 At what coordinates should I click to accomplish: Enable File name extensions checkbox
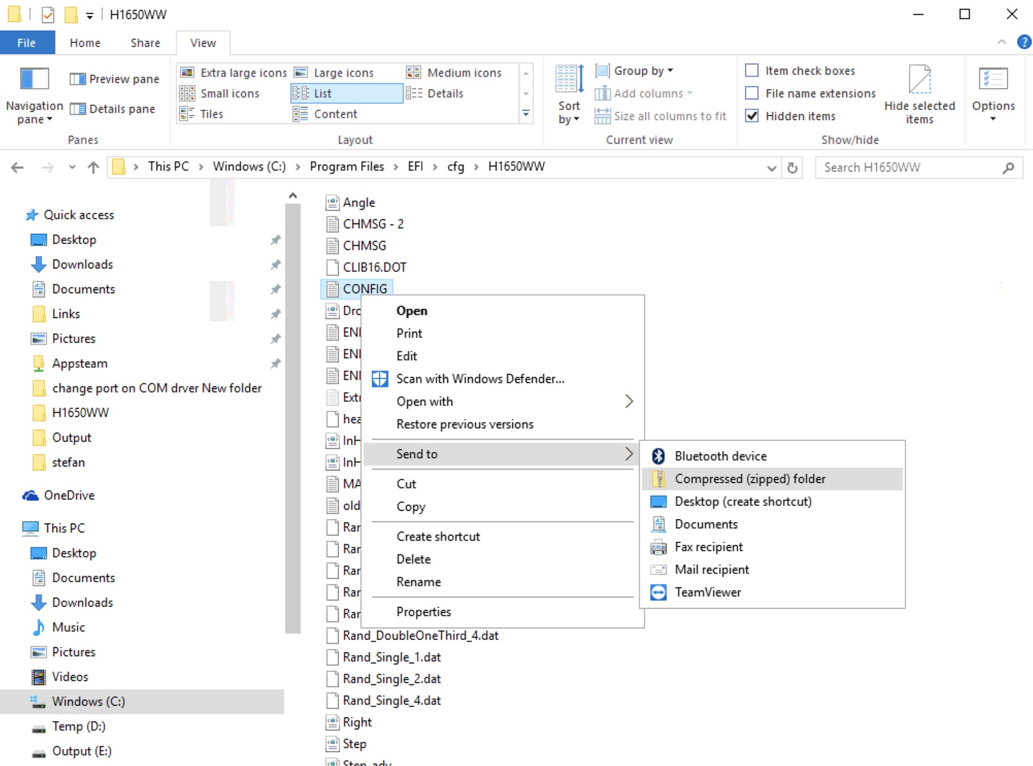click(752, 93)
